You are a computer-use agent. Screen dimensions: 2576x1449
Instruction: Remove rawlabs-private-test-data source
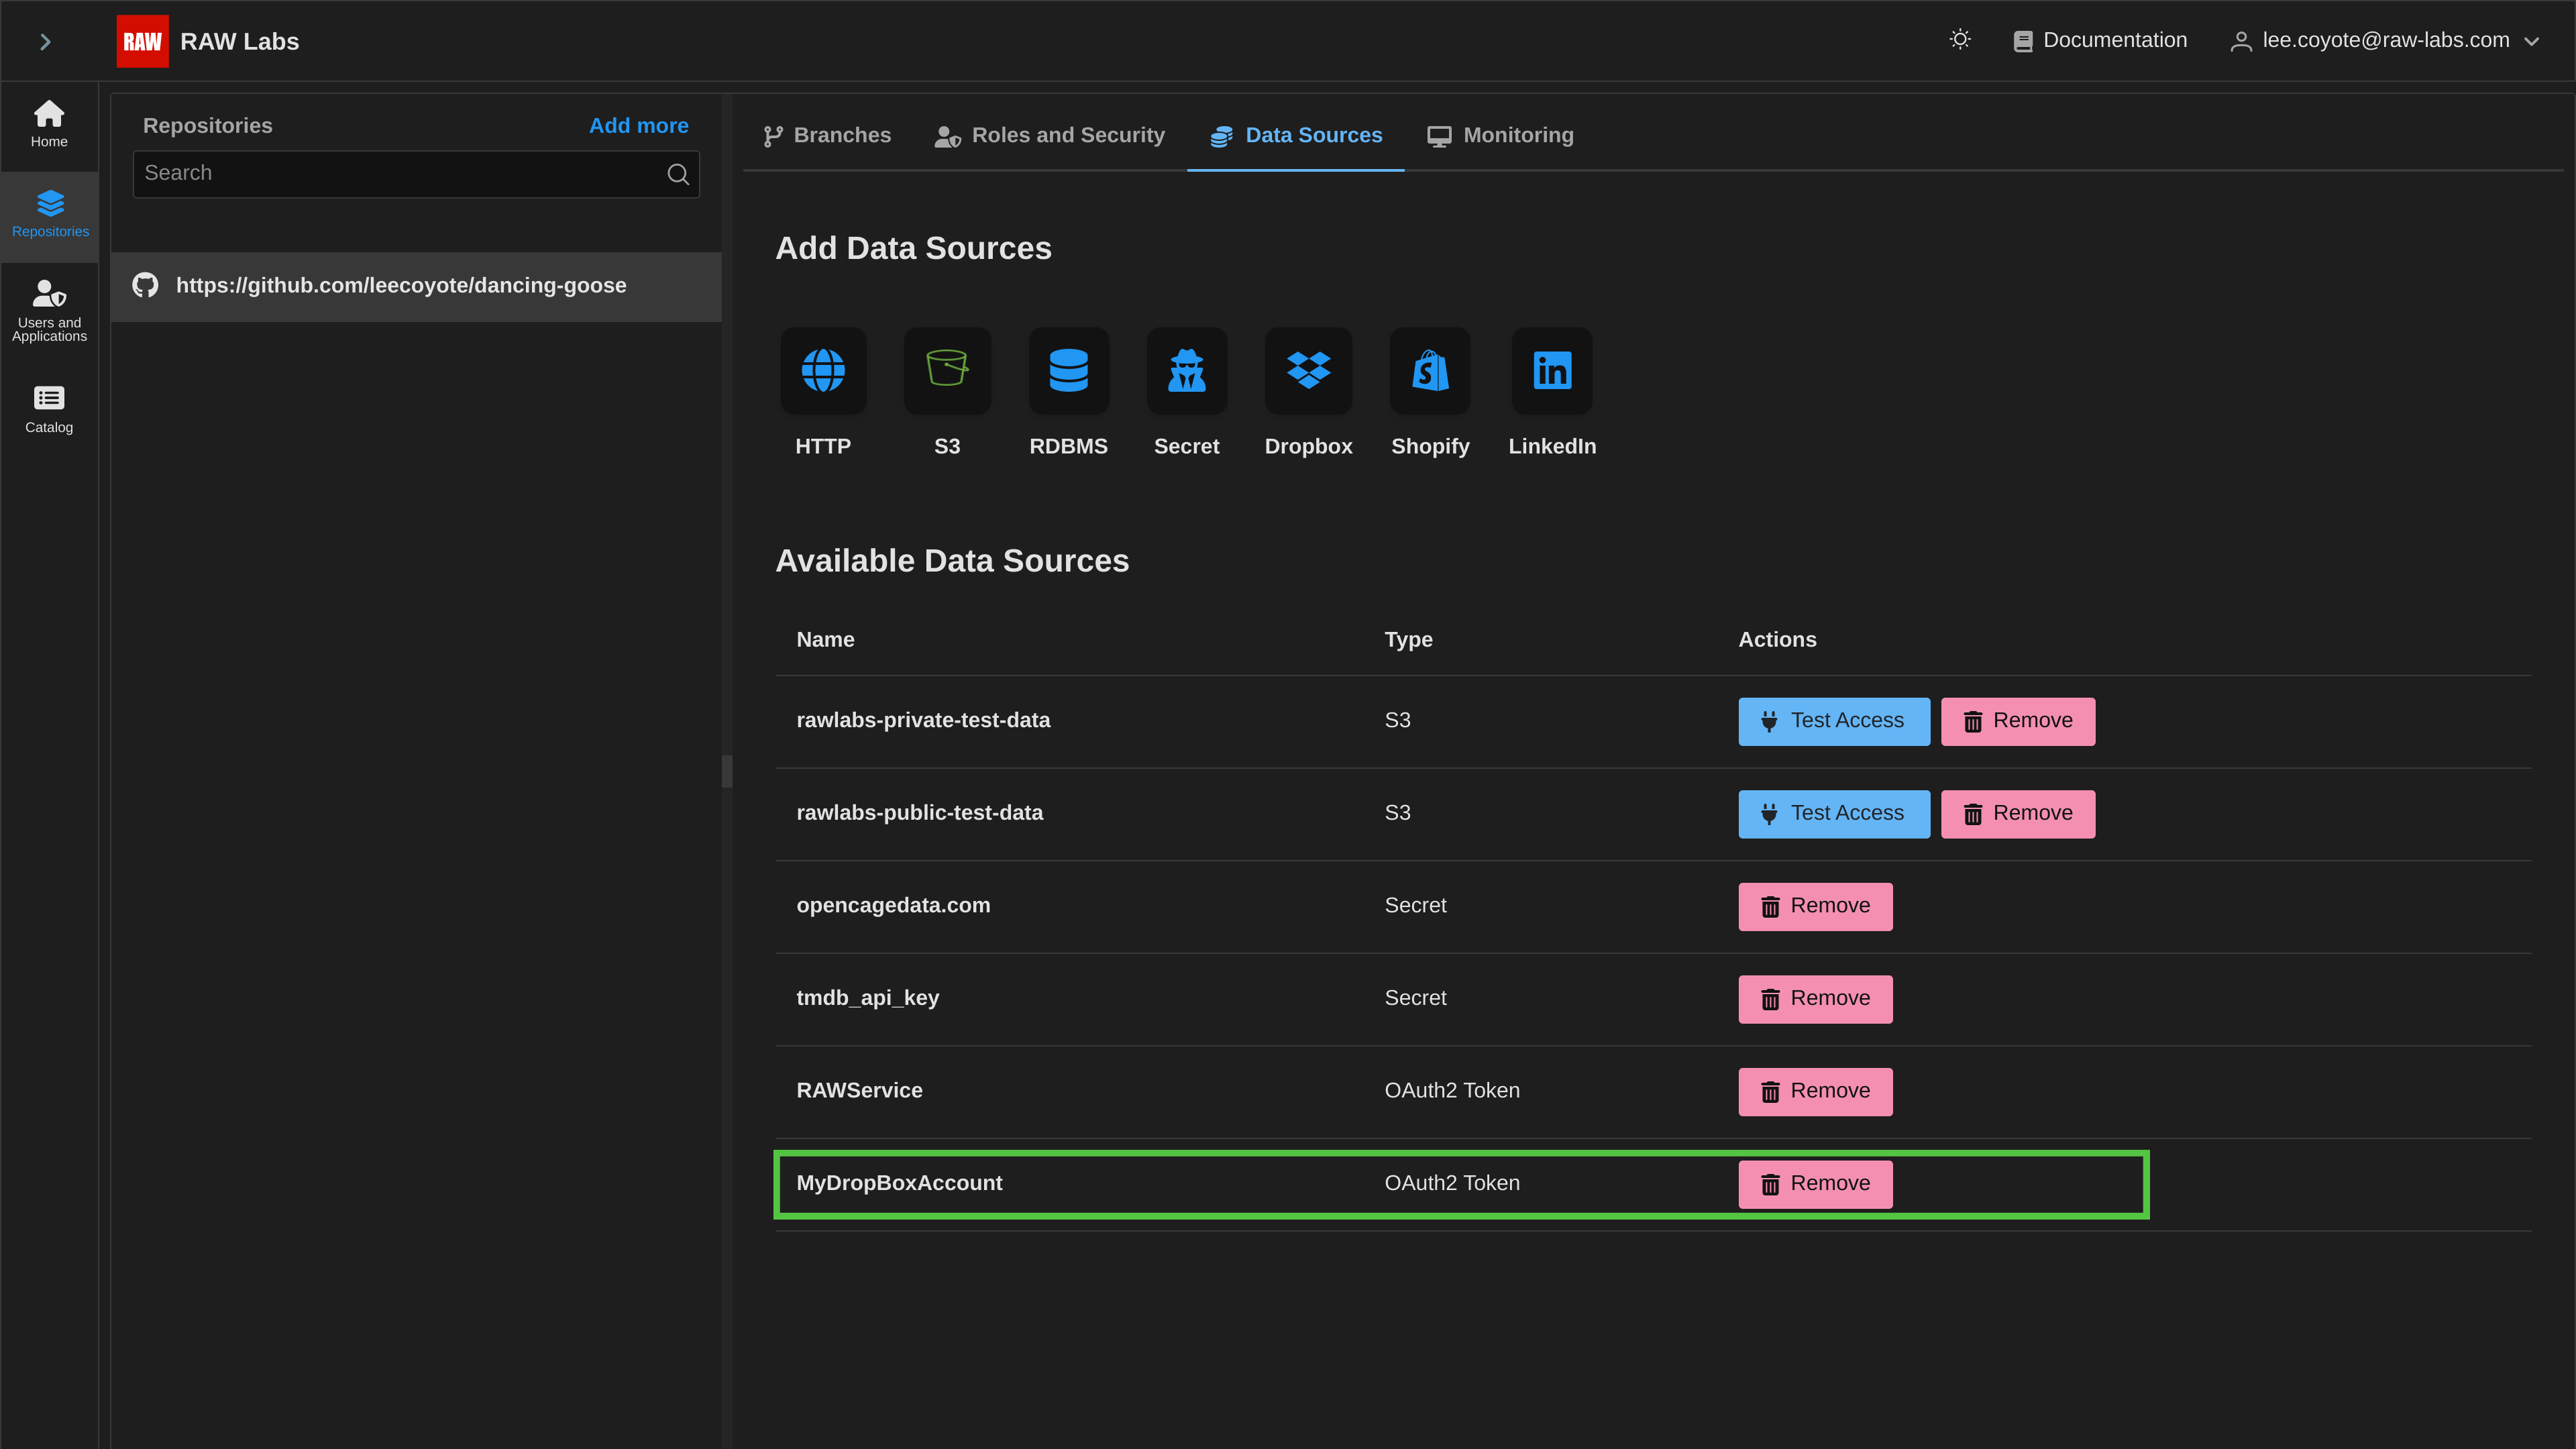click(x=2018, y=721)
